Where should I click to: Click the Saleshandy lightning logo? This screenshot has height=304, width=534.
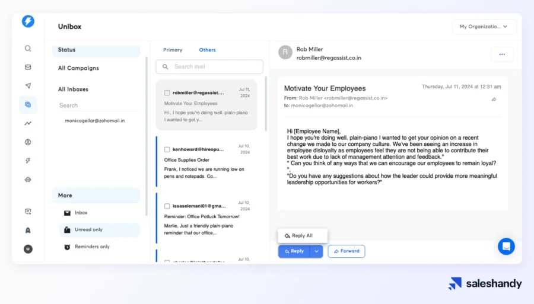(28, 21)
